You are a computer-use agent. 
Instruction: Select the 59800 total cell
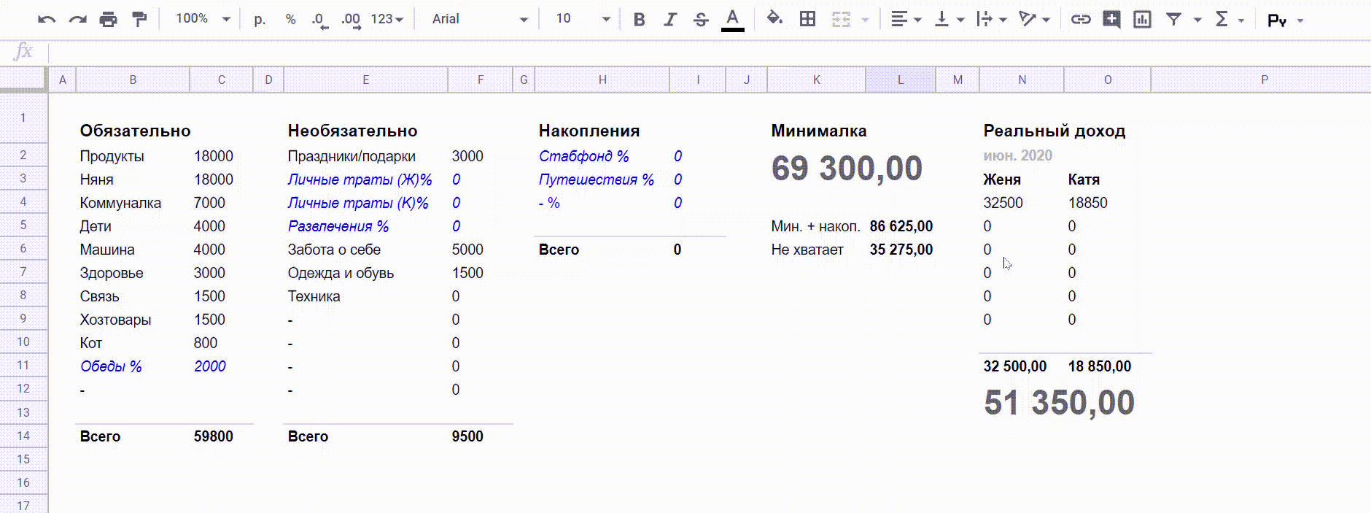coord(213,436)
